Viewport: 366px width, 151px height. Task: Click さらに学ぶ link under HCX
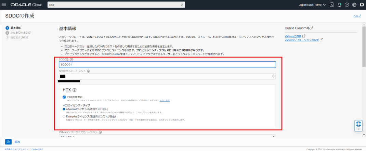coord(165,101)
